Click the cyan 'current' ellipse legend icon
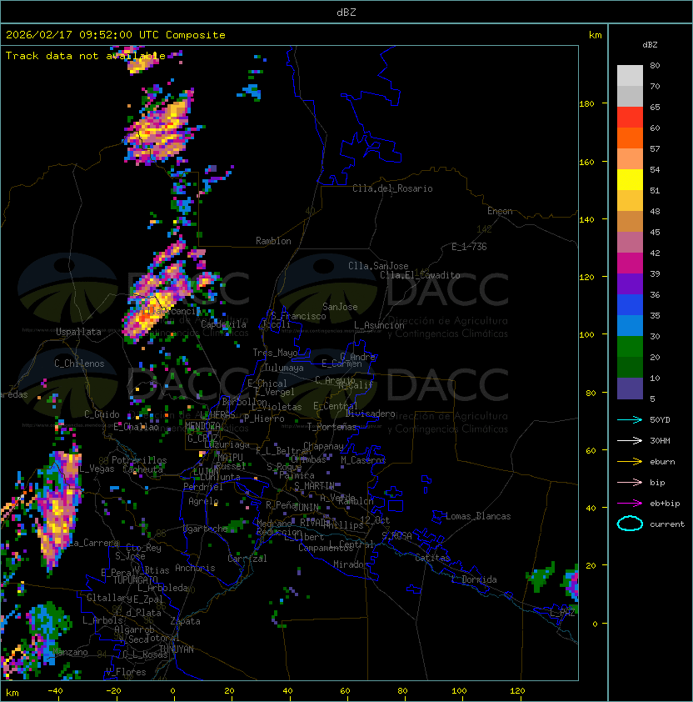Screen dimensions: 693x702 click(630, 524)
